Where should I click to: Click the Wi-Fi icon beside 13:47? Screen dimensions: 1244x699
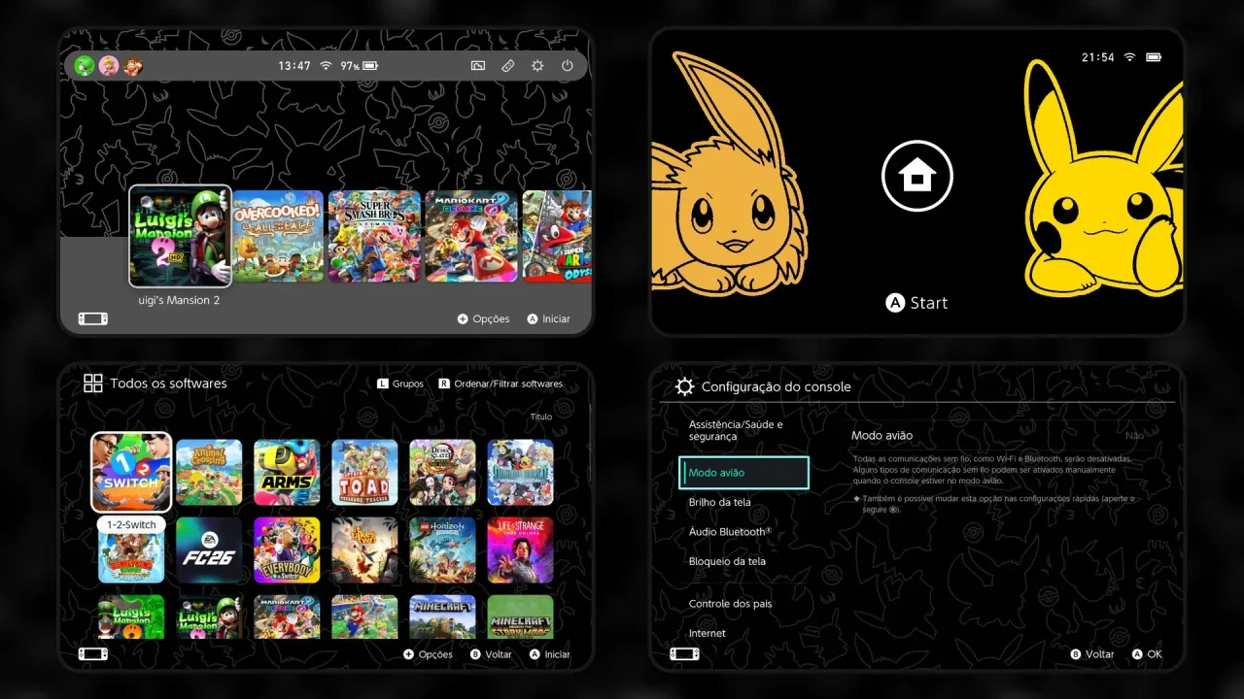326,66
